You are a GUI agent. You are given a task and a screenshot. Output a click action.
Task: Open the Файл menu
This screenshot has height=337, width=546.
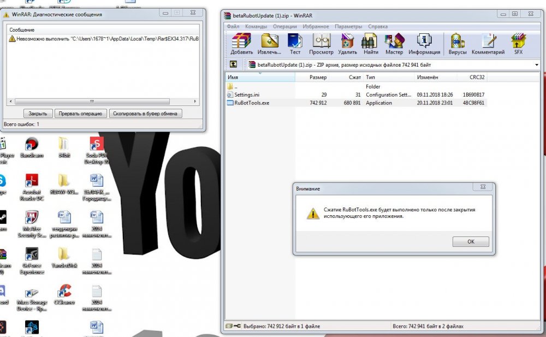tap(233, 26)
